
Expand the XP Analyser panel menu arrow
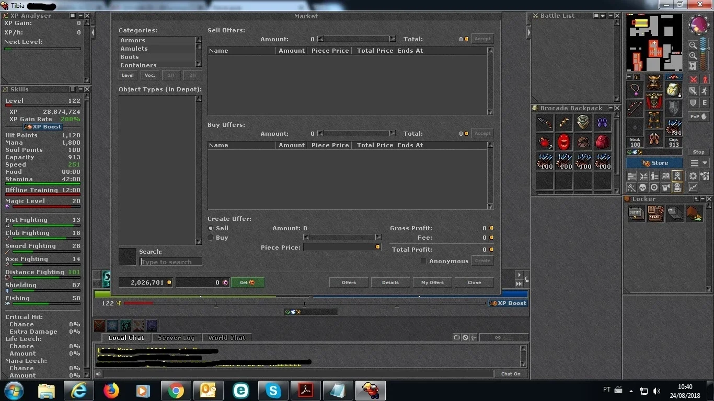coord(73,16)
